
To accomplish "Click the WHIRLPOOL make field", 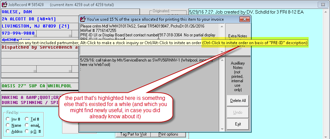I will pyautogui.click(x=60, y=86).
